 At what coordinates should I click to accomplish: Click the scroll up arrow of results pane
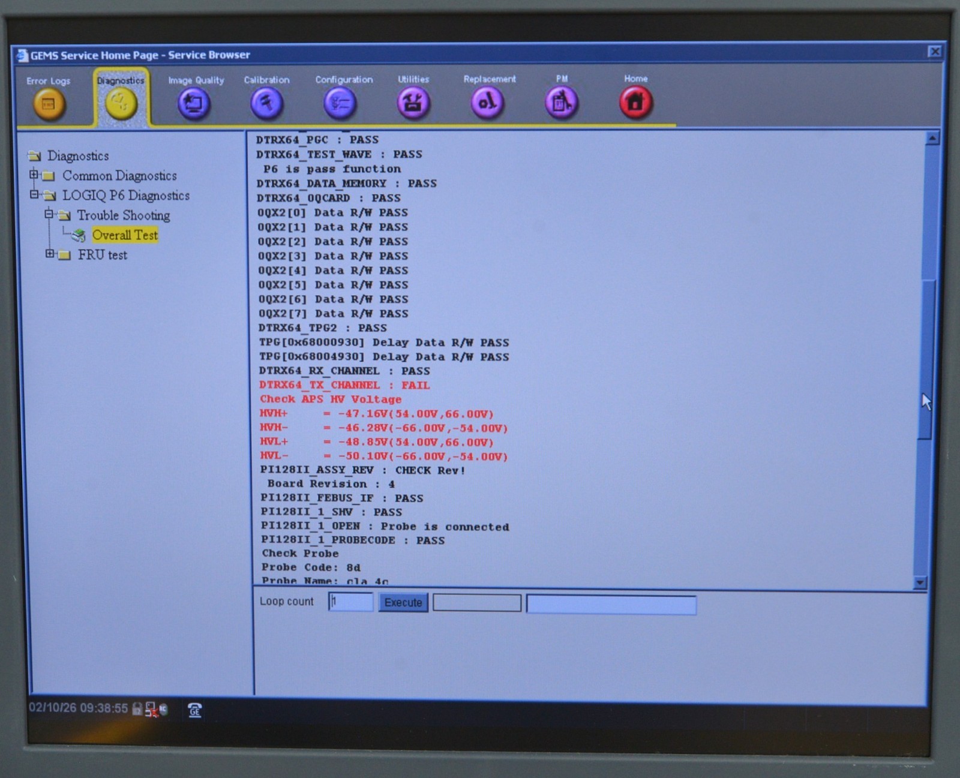[x=932, y=139]
